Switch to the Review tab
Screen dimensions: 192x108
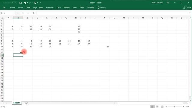tap(67, 7)
